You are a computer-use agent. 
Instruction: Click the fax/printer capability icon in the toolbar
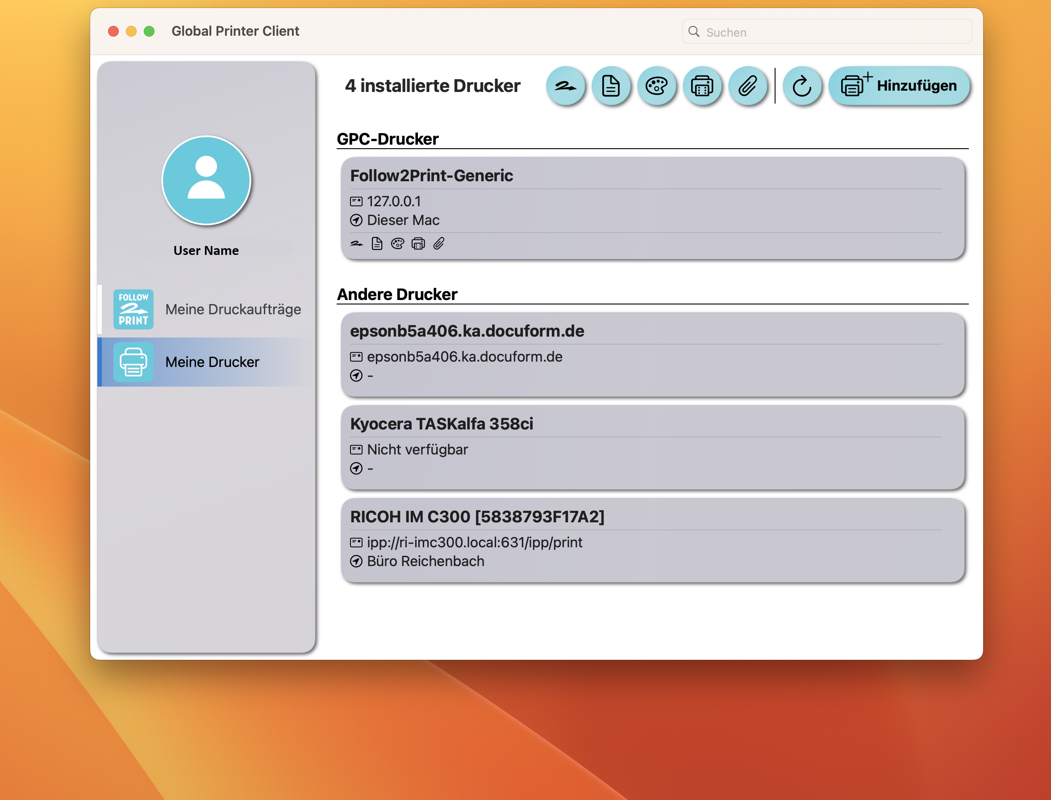point(702,86)
